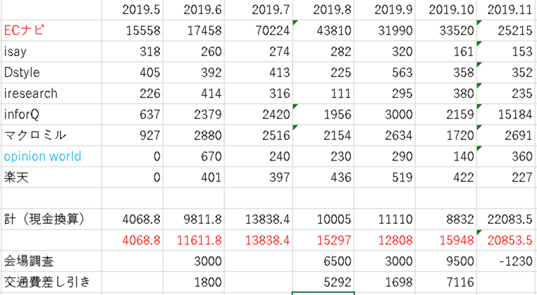
Task: Select the cell containing 43810
Action: tap(323, 30)
